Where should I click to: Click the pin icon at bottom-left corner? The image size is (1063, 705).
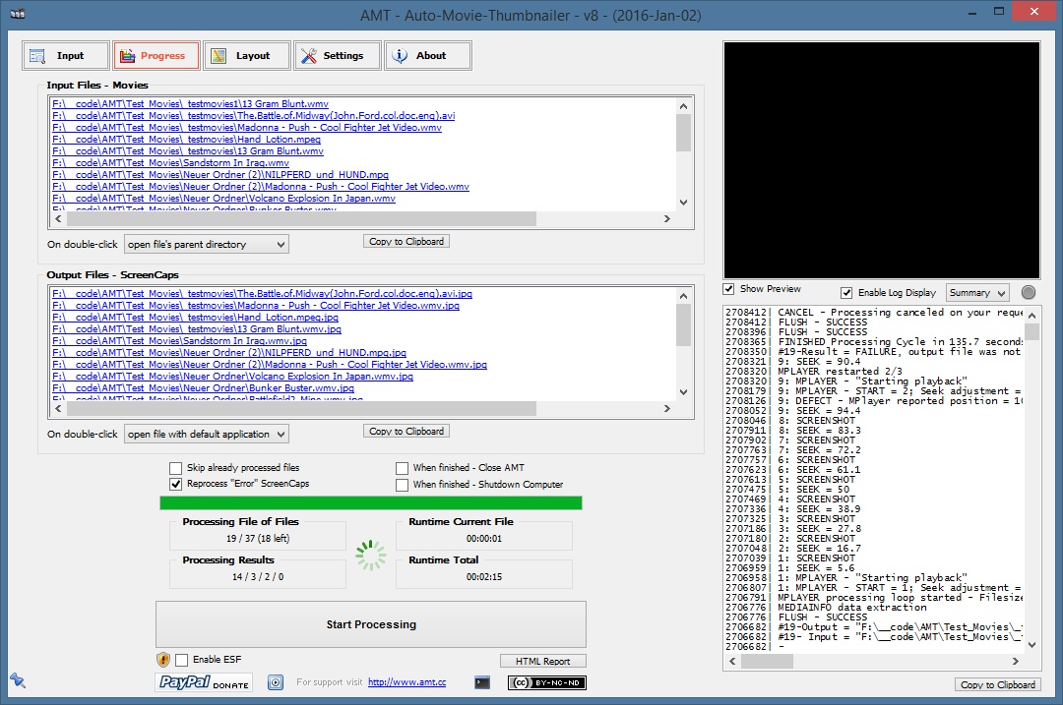(17, 679)
